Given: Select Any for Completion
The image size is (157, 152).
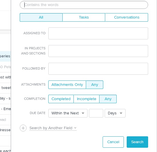Looking at the screenshot, I should click(x=108, y=99).
